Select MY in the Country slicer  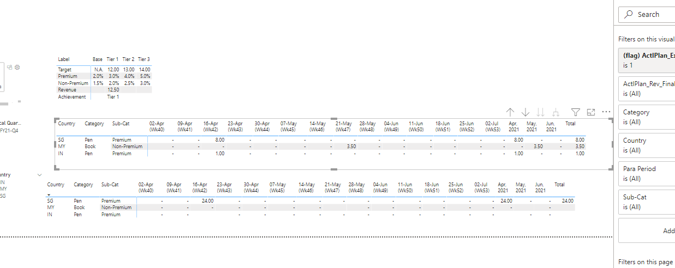point(3,189)
